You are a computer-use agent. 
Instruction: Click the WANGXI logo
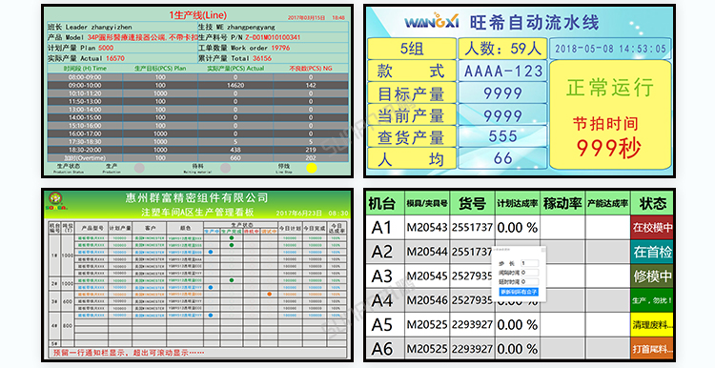(x=432, y=21)
